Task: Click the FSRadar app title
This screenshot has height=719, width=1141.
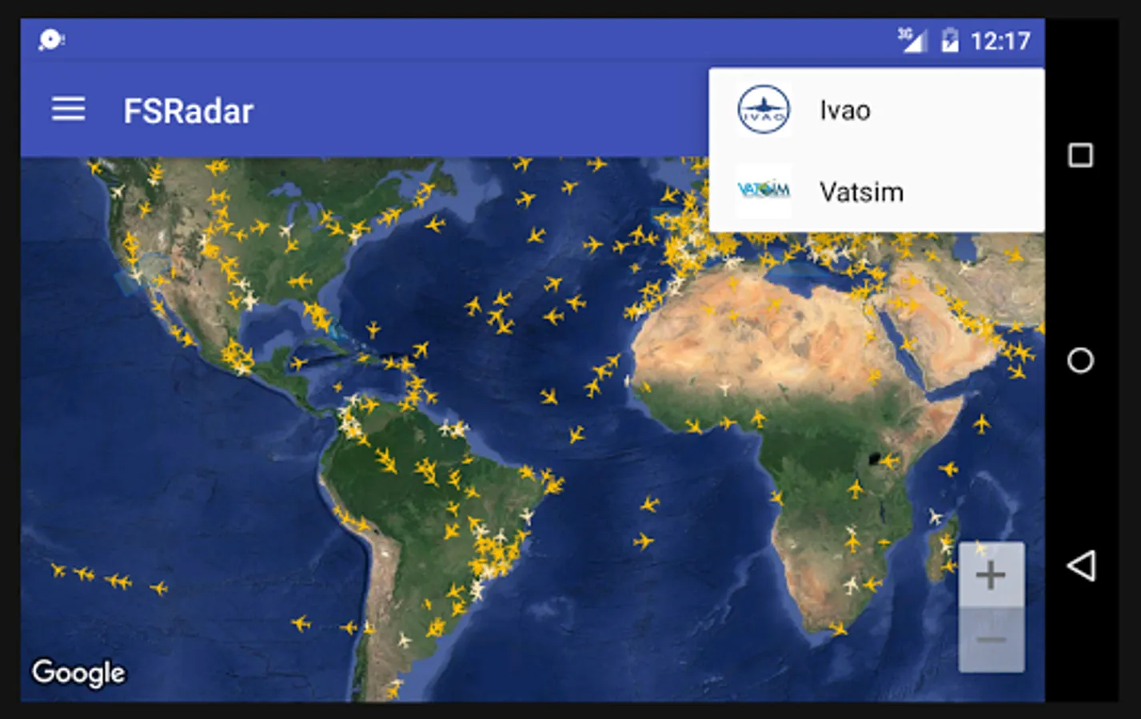Action: coord(188,111)
